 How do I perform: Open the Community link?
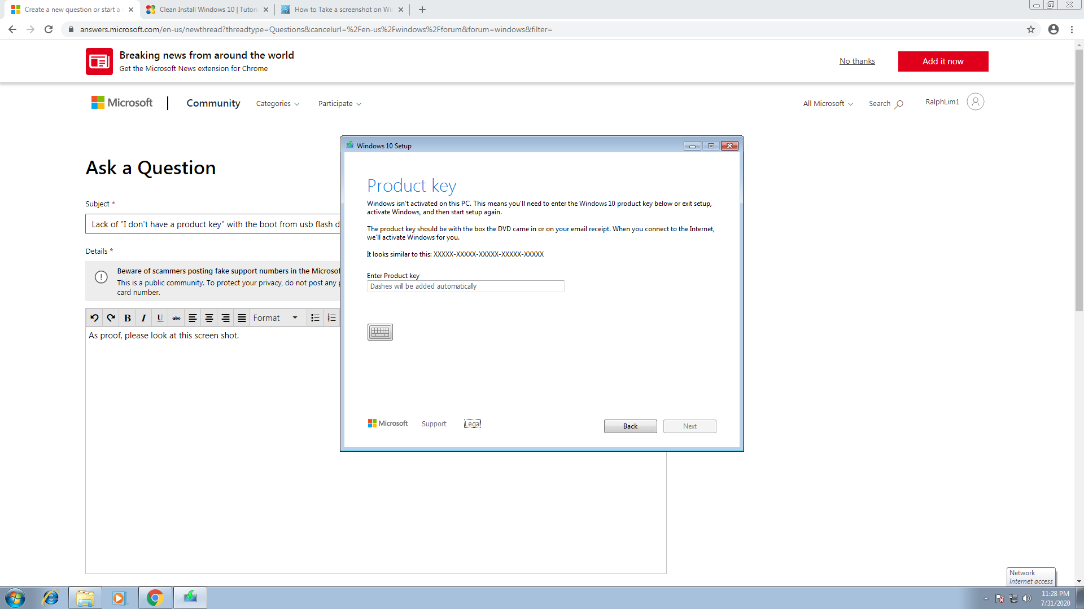coord(213,103)
